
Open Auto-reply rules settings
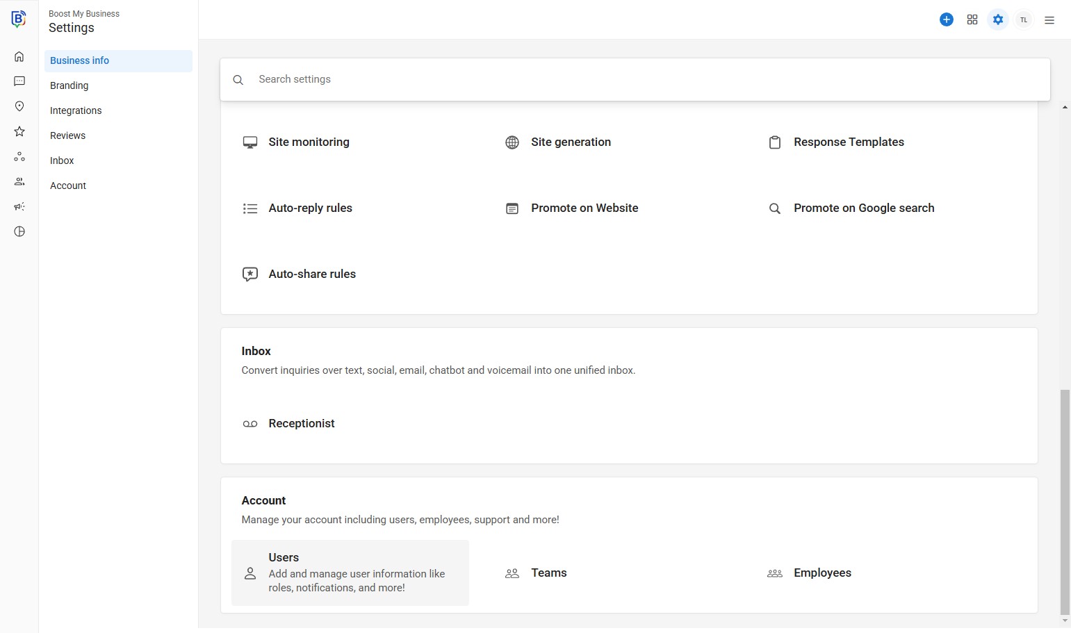tap(310, 208)
